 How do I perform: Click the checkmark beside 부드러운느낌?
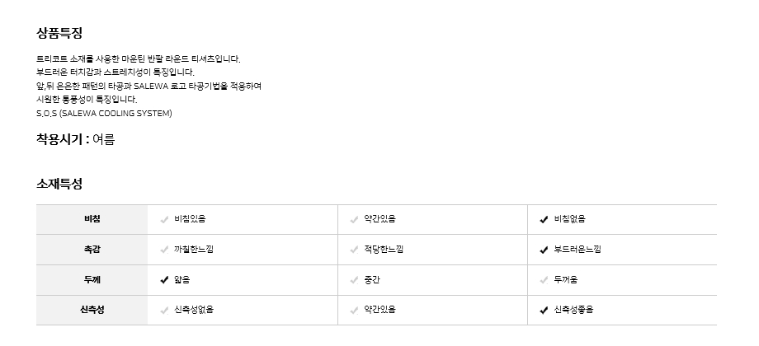(544, 250)
